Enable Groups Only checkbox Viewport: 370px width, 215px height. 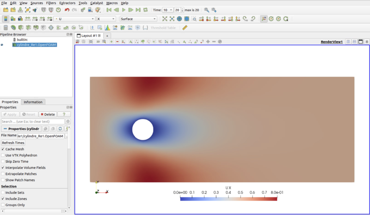3,205
